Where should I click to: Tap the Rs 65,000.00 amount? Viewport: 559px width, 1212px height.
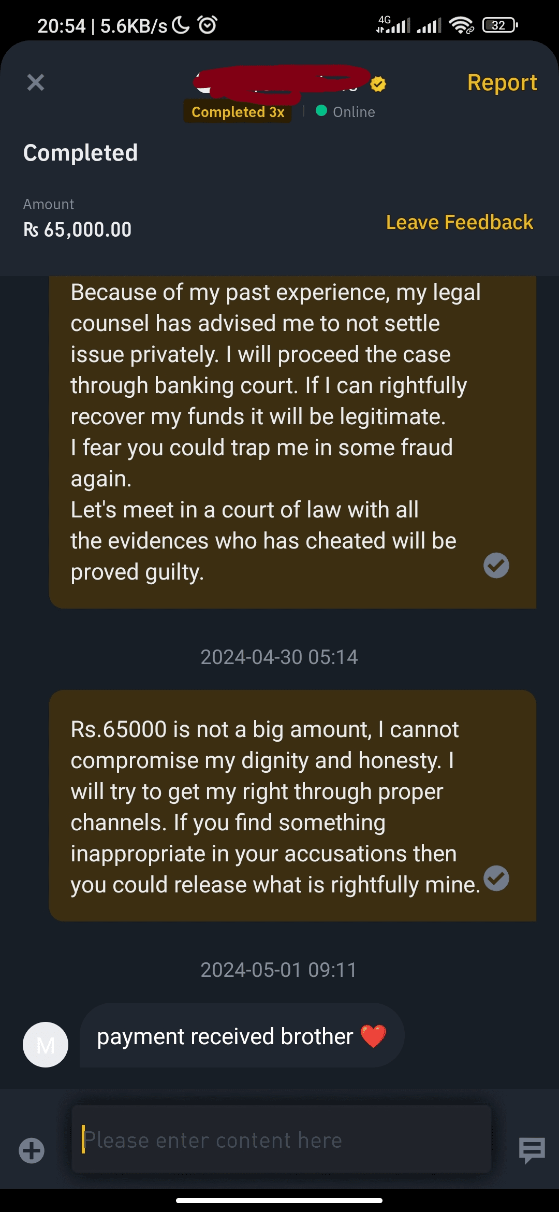pyautogui.click(x=78, y=229)
